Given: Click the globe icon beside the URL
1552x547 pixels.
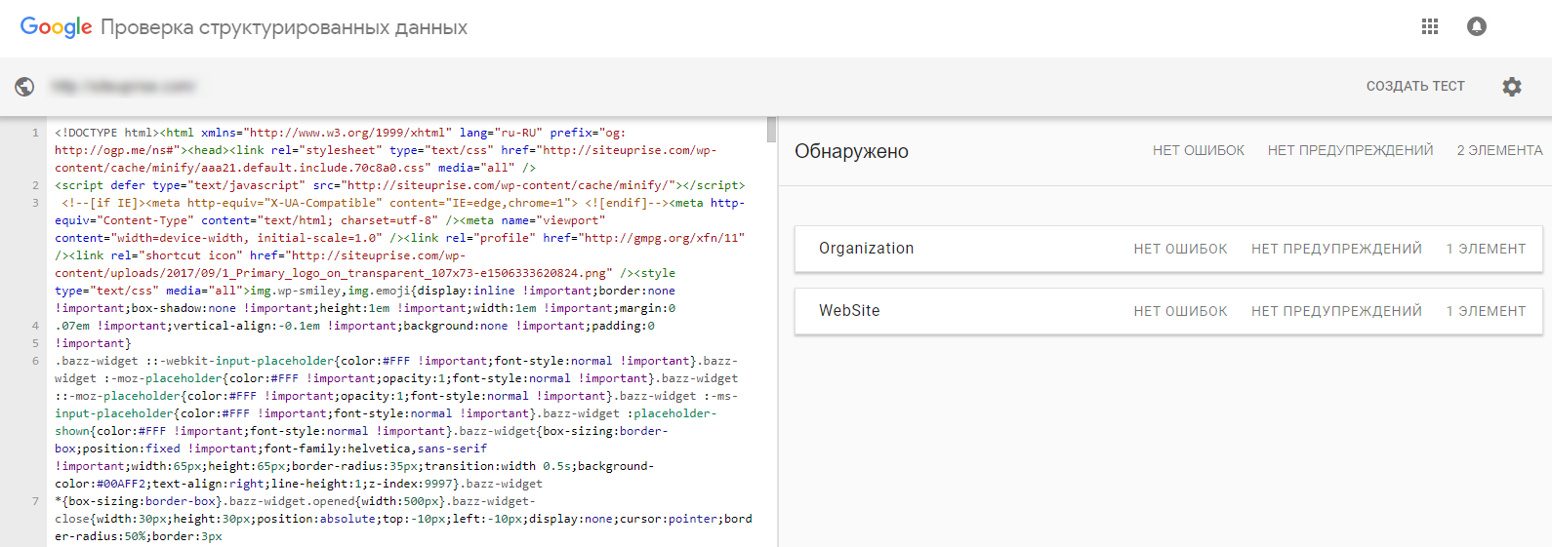Looking at the screenshot, I should pos(24,87).
